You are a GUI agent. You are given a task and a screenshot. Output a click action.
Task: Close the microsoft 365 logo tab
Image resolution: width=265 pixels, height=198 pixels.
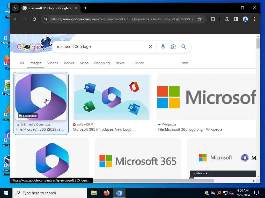(x=76, y=8)
